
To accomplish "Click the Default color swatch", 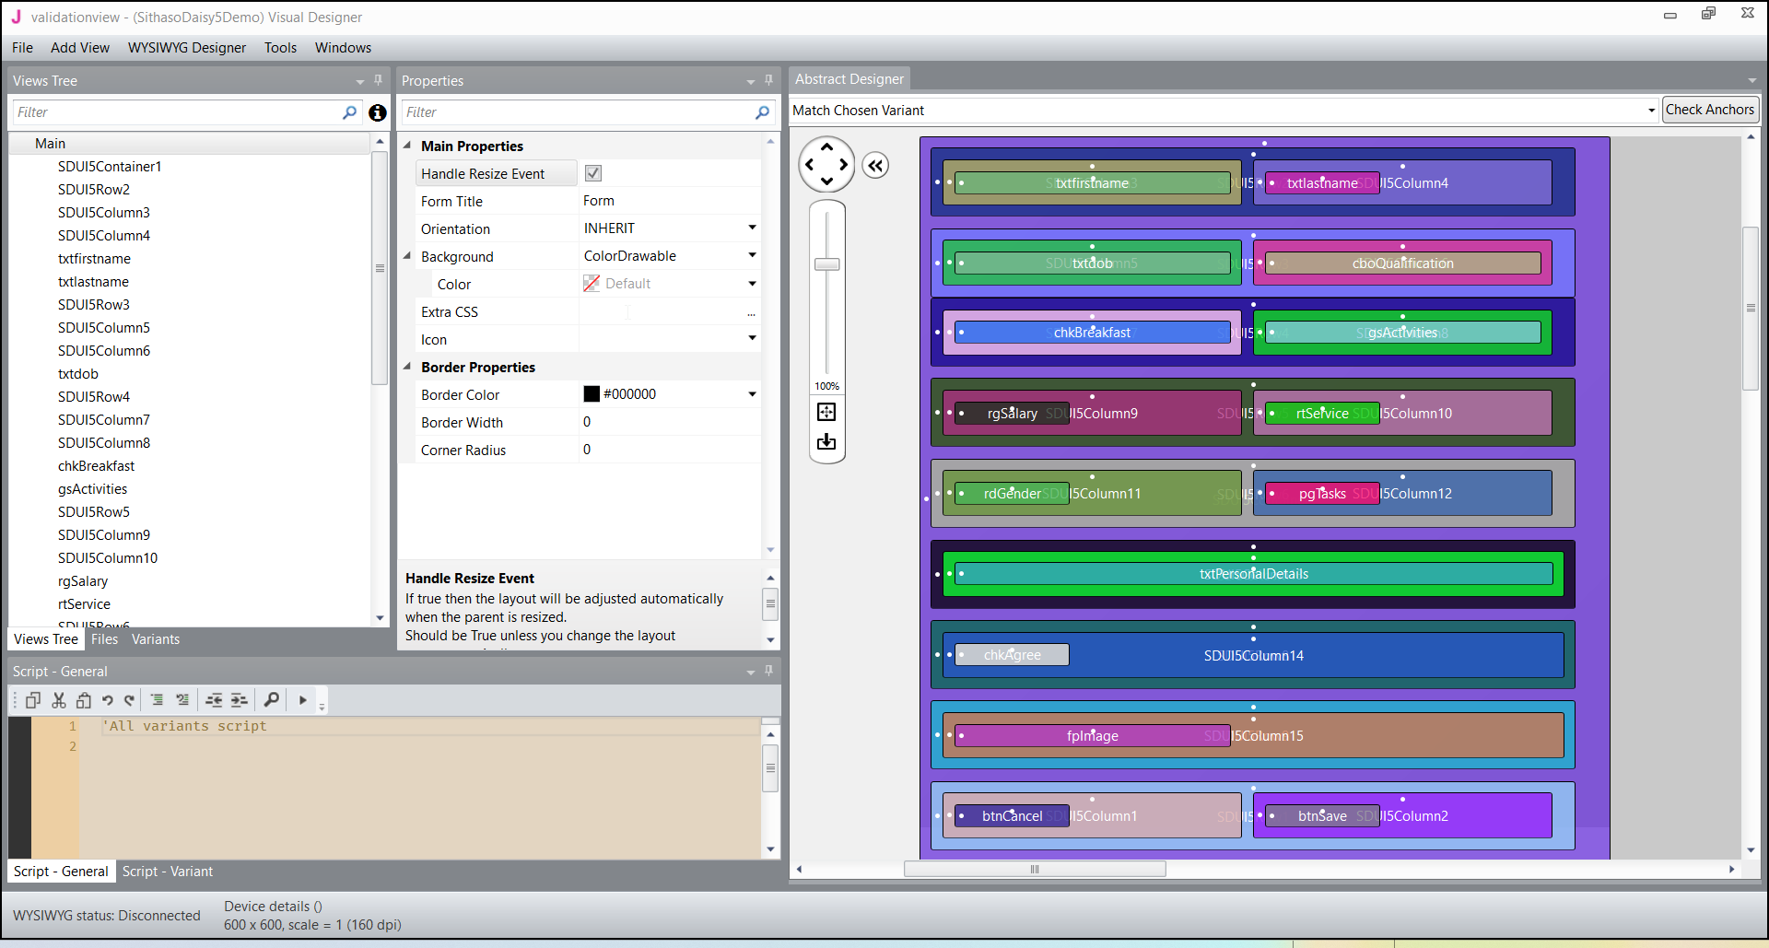I will pyautogui.click(x=592, y=284).
